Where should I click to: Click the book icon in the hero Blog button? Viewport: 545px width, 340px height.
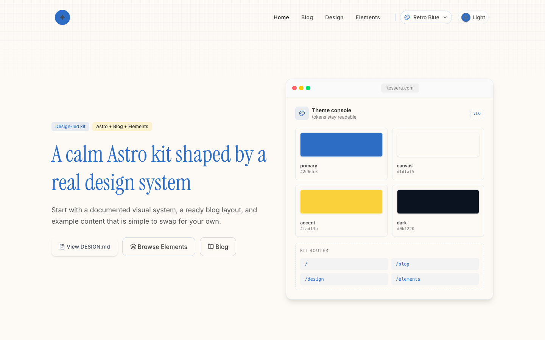(x=211, y=247)
